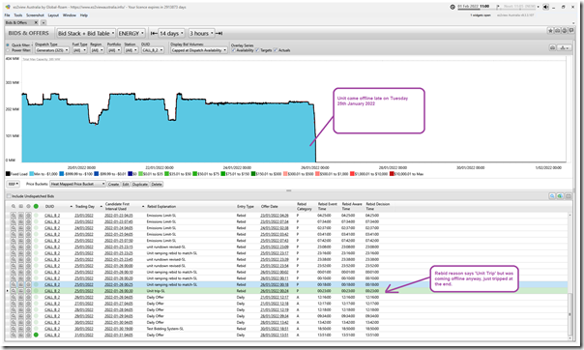Open the Bid Stack + Bid Table view dropdown

pyautogui.click(x=86, y=33)
